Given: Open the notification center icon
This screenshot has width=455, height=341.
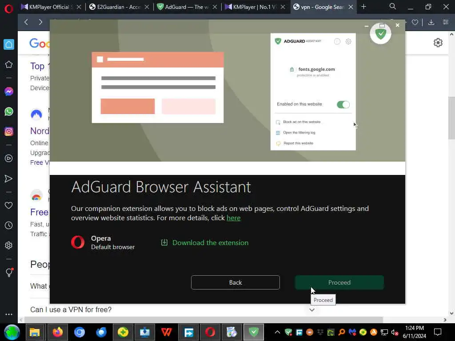Looking at the screenshot, I should click(x=437, y=332).
